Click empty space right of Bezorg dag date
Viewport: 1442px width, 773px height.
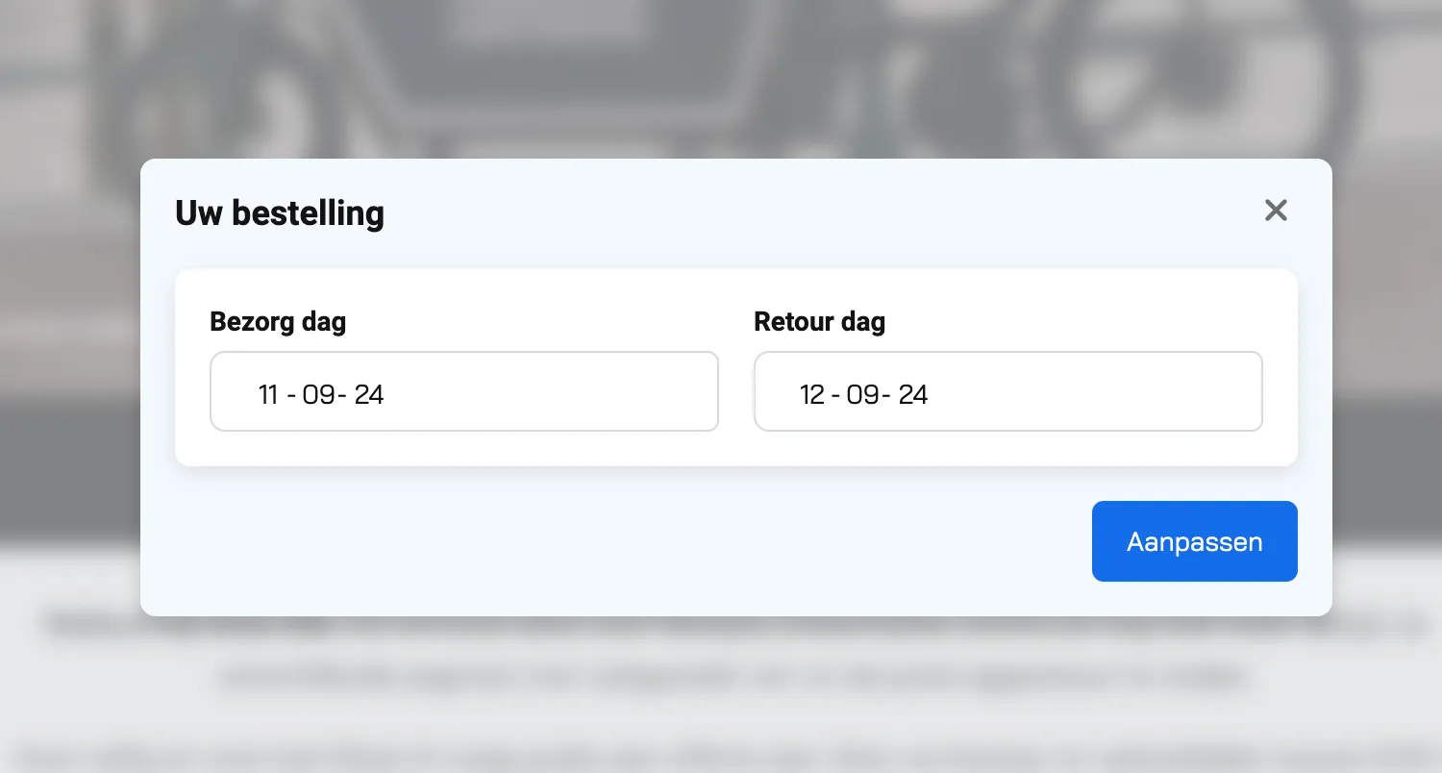[577, 391]
